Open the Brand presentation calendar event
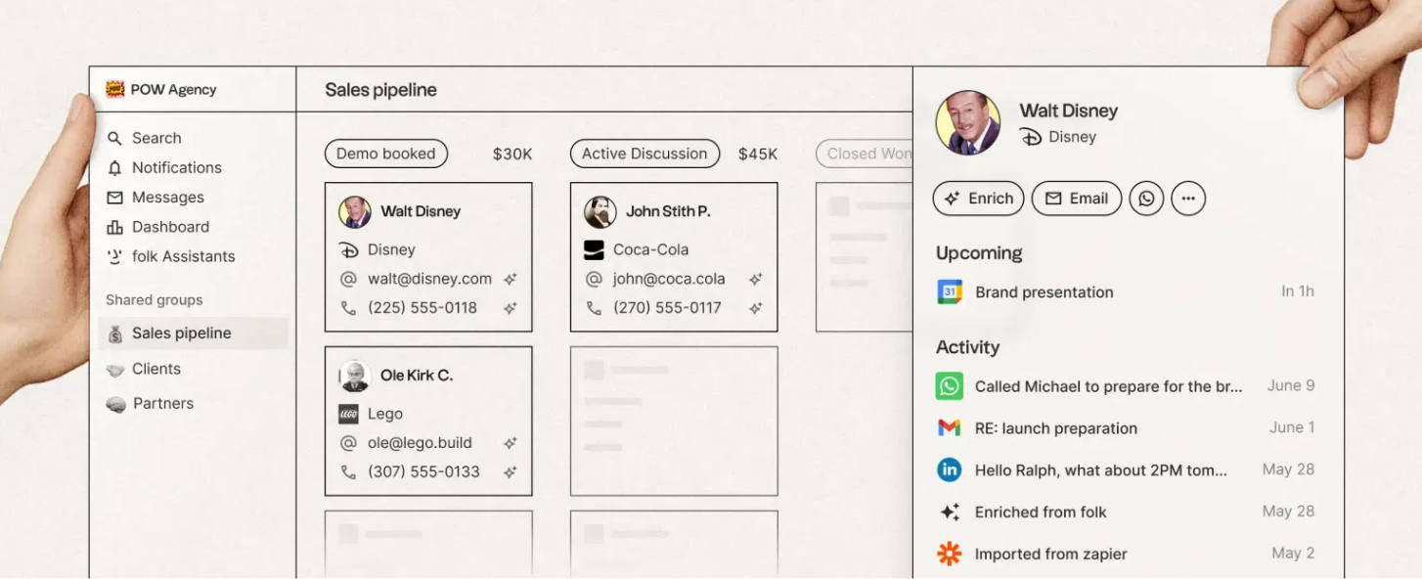 click(x=1126, y=291)
